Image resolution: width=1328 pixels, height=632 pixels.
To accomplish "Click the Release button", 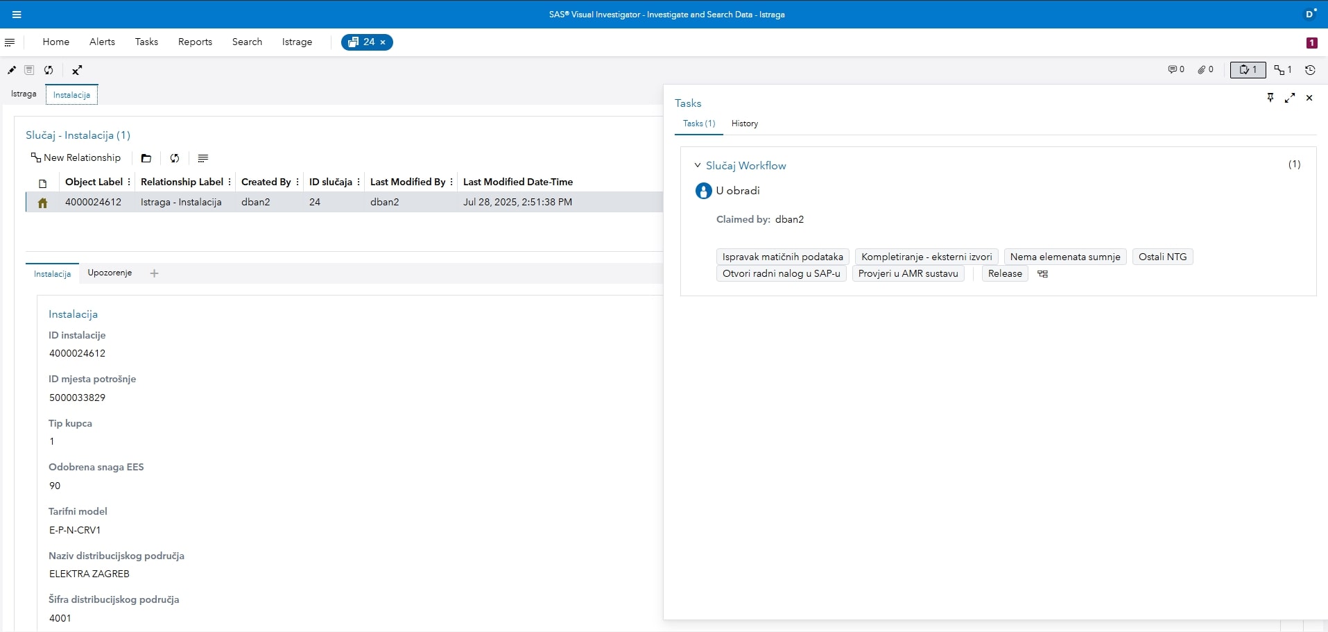I will (x=1004, y=274).
